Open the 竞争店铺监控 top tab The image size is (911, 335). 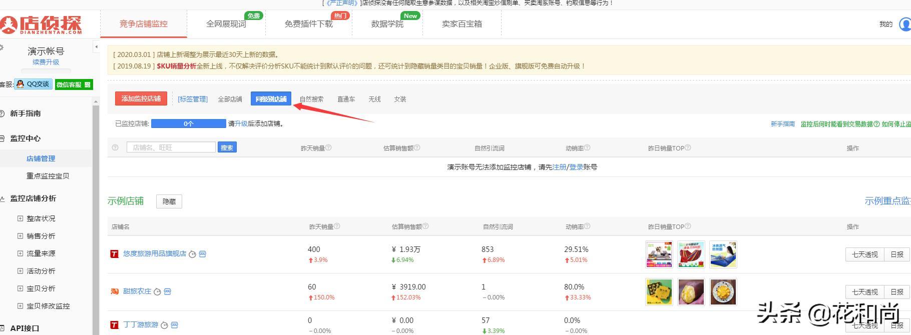[144, 24]
